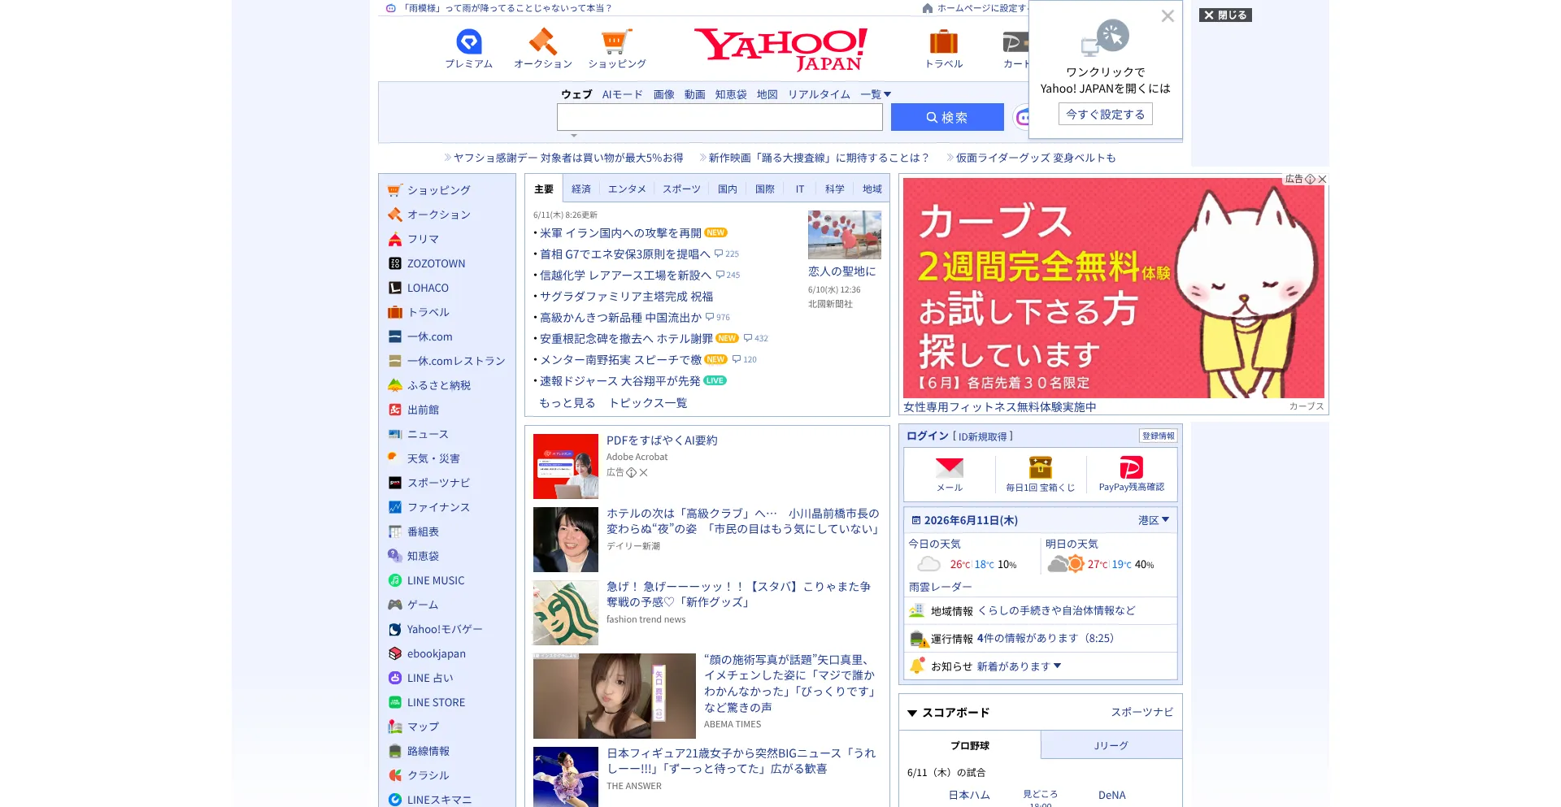
Task: Click the sidebar LOHACO icon
Action: click(395, 288)
